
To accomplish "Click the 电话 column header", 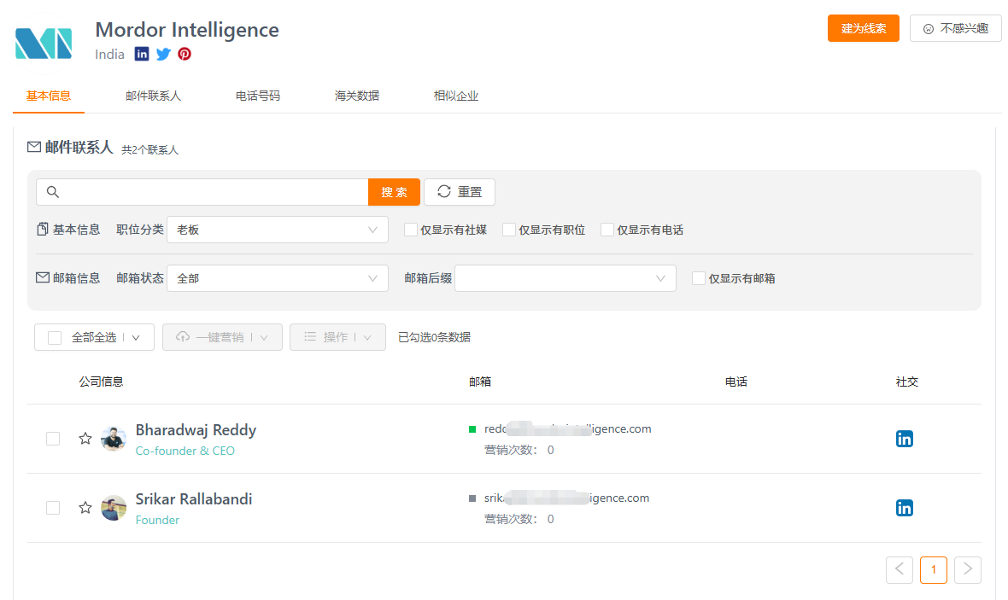I will (736, 382).
